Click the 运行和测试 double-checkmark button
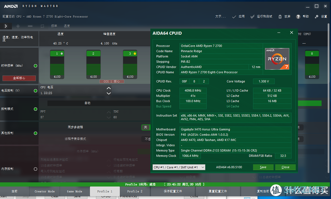 pos(261,17)
